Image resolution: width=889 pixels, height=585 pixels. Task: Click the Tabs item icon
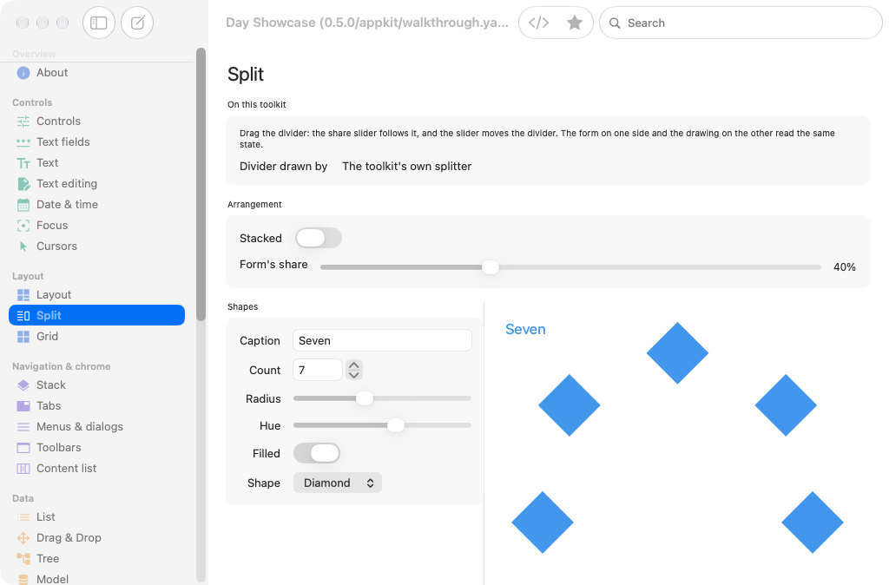[x=23, y=406]
